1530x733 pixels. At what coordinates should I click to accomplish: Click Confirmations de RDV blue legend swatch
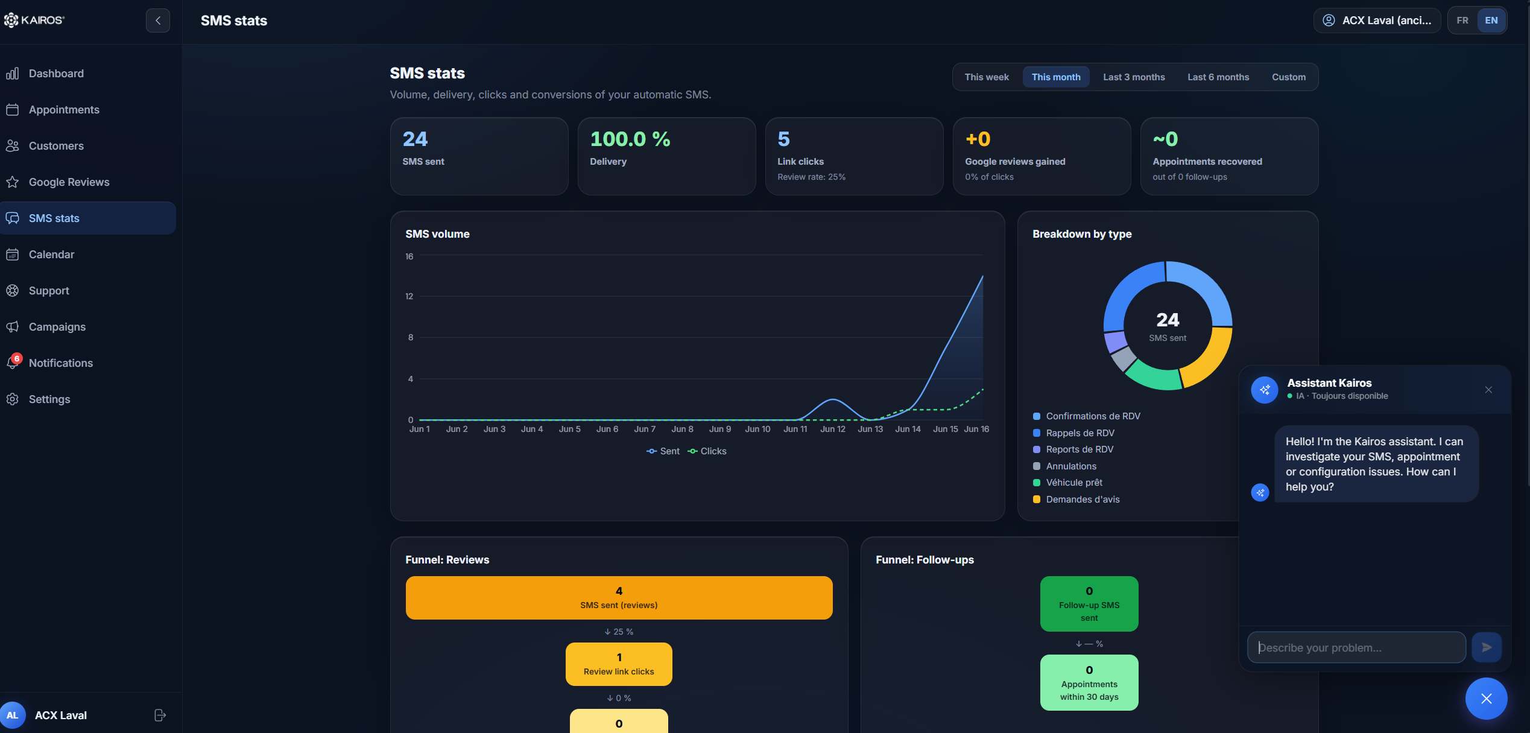click(1037, 416)
